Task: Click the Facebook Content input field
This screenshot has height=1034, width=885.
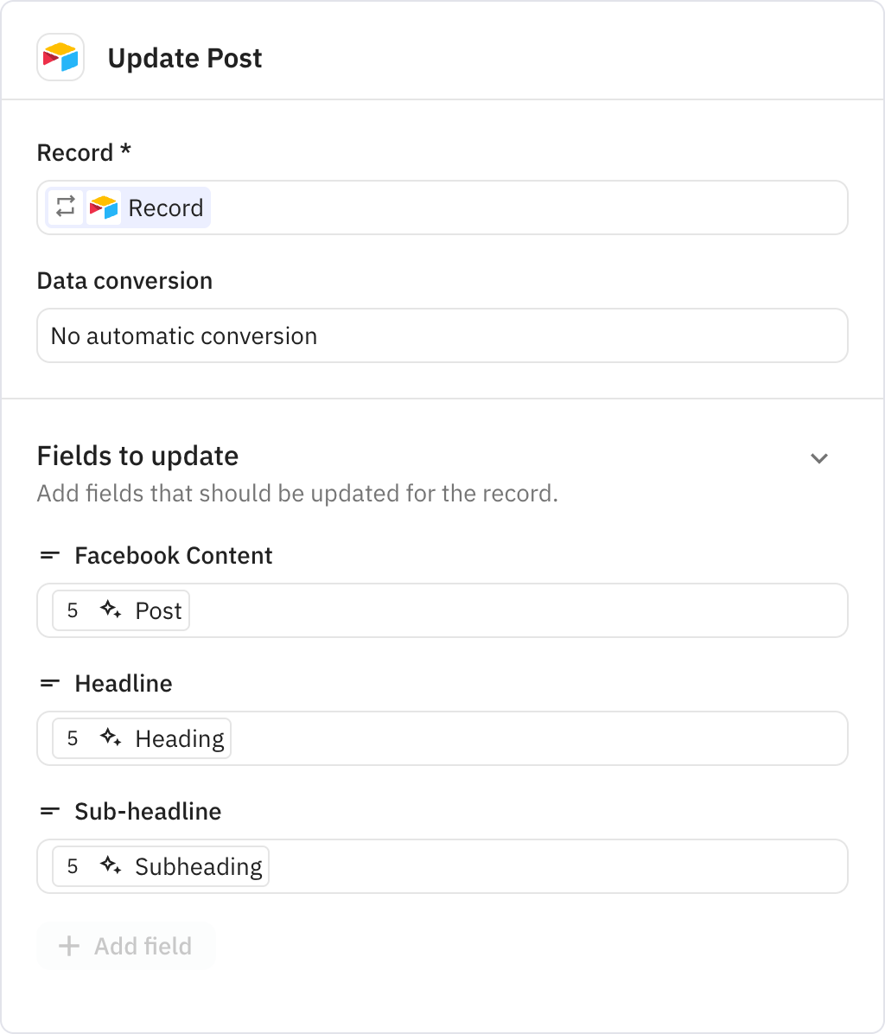Action: tap(519, 610)
